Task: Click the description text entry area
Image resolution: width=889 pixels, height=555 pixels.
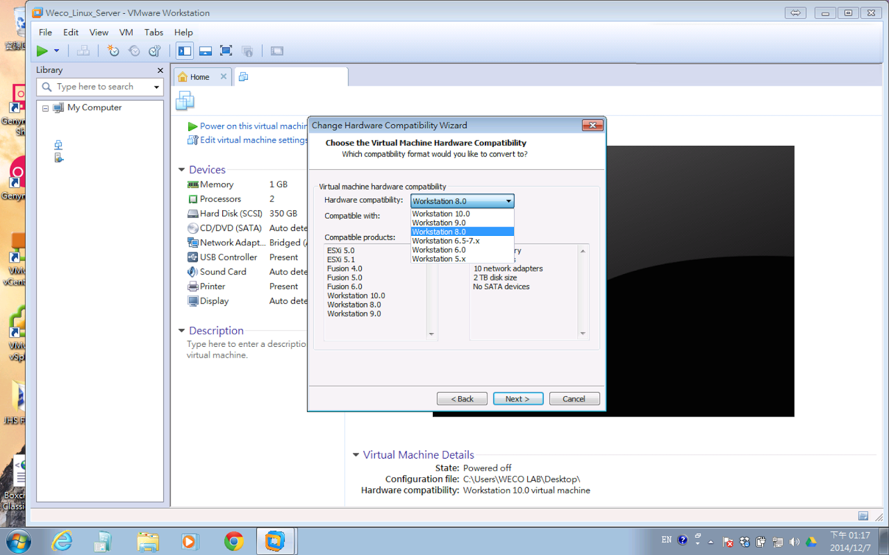Action: (246, 350)
